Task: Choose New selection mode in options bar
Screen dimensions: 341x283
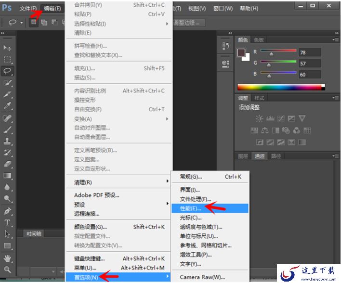Action: (34, 22)
